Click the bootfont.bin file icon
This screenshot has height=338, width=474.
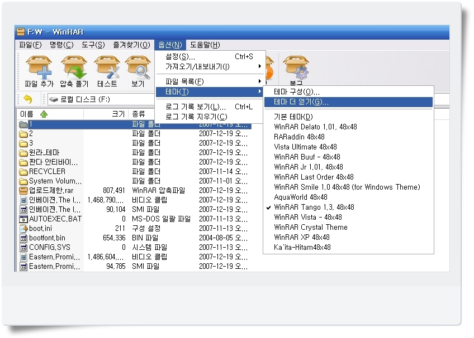[x=23, y=238]
